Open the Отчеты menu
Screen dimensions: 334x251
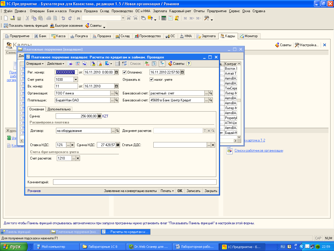[x=199, y=11]
